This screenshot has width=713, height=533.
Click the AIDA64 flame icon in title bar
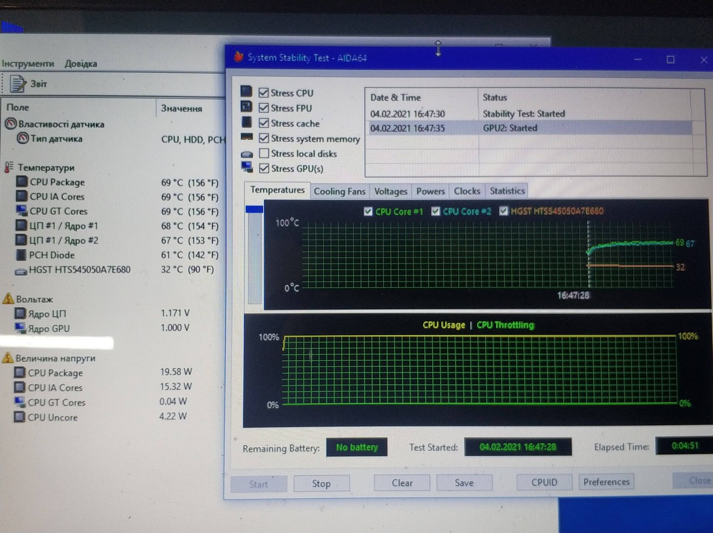[x=238, y=57]
